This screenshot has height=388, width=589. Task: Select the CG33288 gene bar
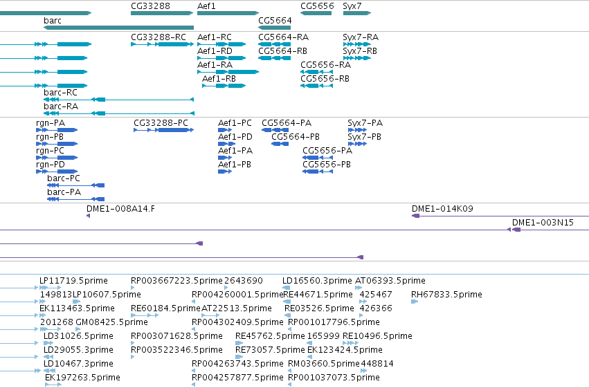pyautogui.click(x=162, y=13)
